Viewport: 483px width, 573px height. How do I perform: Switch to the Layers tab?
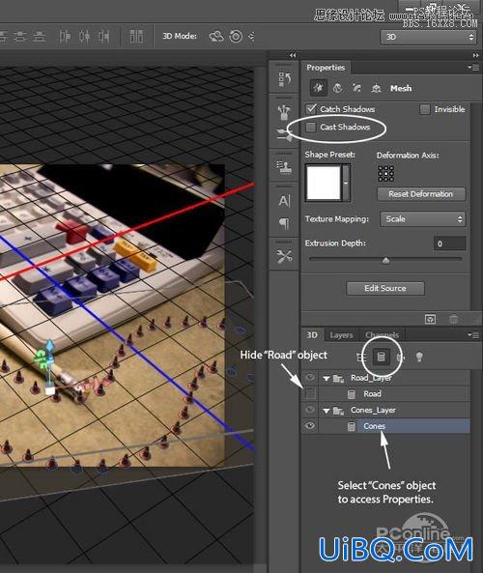(341, 335)
